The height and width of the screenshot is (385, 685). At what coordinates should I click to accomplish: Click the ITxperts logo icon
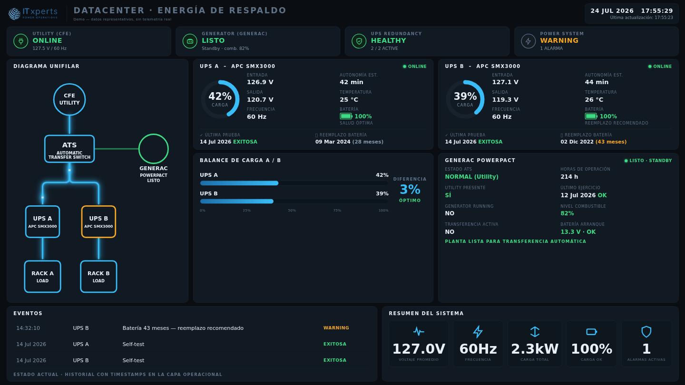(14, 14)
